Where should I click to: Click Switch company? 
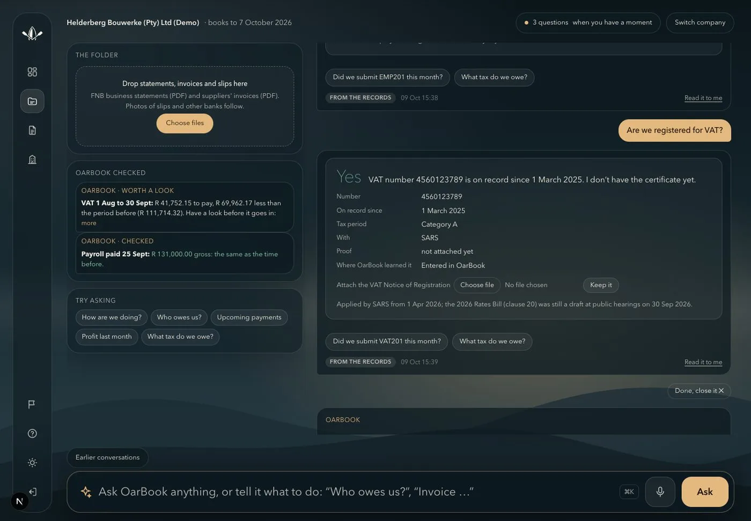tap(700, 23)
